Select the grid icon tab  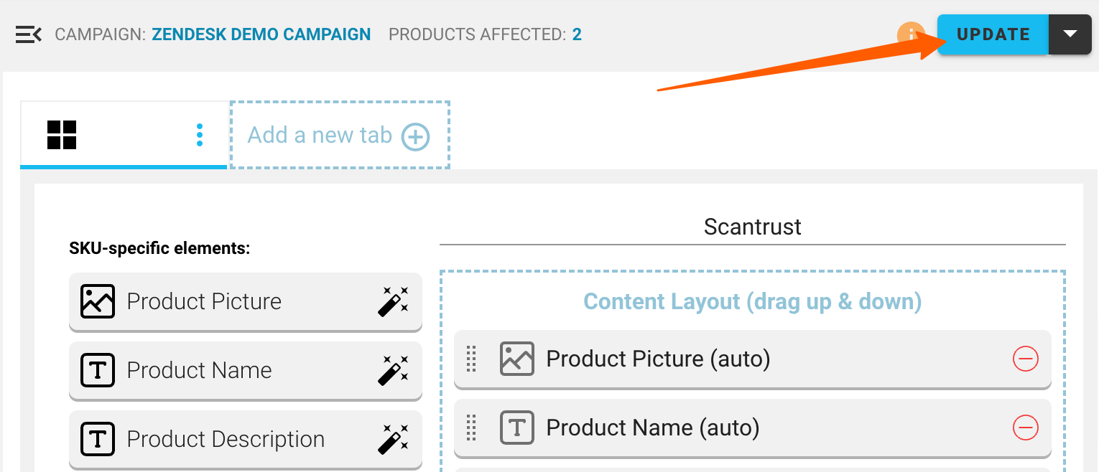[62, 135]
